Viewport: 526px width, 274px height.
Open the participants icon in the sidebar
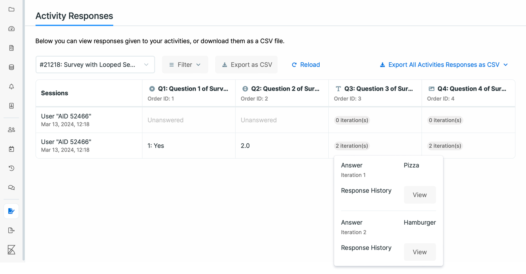(x=11, y=130)
